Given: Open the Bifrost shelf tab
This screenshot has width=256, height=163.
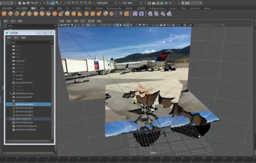Looking at the screenshot, I should coord(99,8).
